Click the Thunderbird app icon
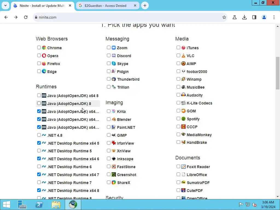This screenshot has height=210, width=280. tap(114, 79)
